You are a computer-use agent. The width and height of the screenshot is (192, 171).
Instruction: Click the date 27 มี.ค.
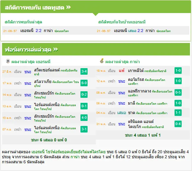7,71
